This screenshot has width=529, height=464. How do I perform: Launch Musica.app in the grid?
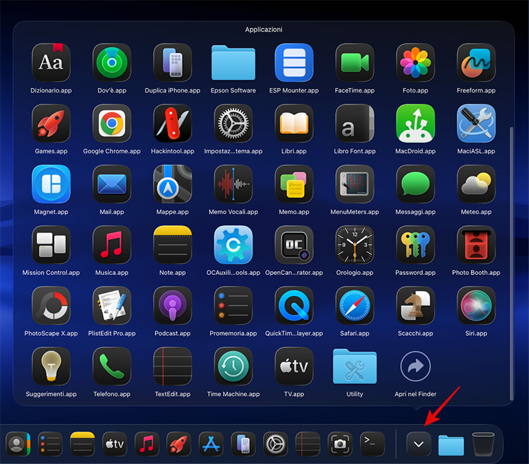click(x=112, y=245)
